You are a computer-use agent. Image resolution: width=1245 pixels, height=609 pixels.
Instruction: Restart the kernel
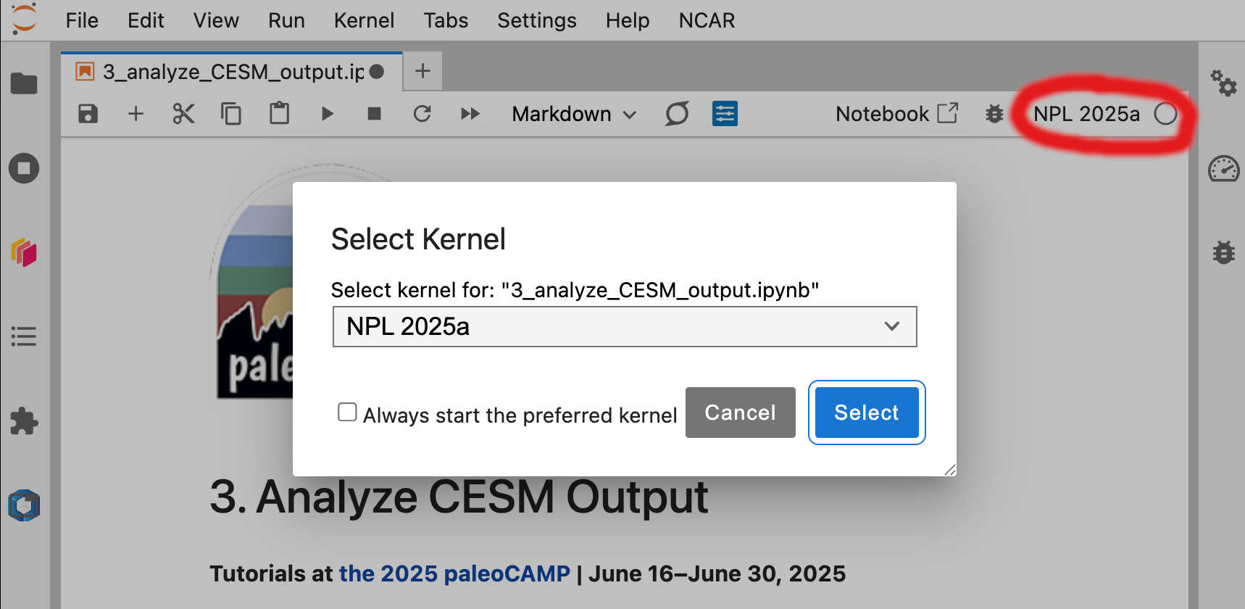(x=422, y=114)
